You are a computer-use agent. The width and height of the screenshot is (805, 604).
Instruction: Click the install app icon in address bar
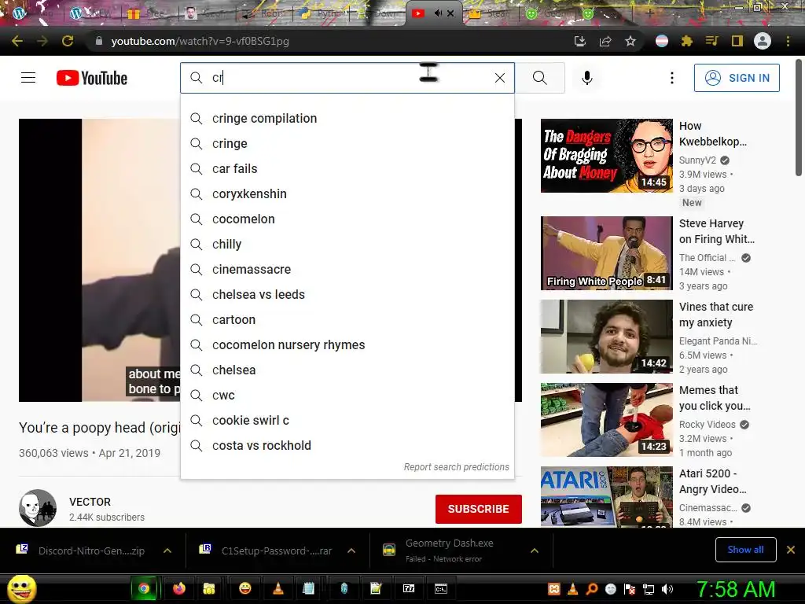click(580, 41)
